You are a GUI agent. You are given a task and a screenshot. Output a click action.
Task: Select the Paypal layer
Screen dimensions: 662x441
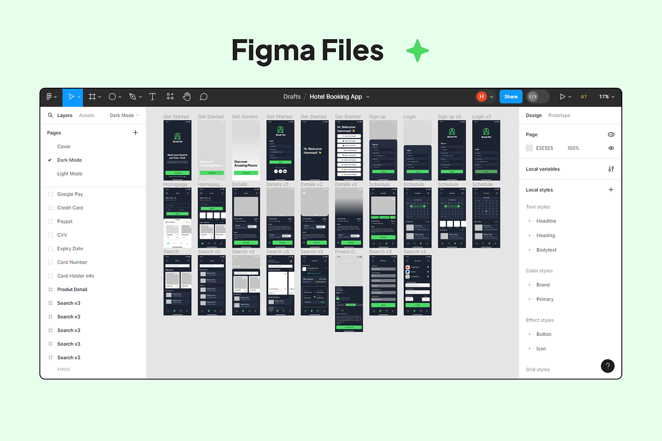coord(65,221)
